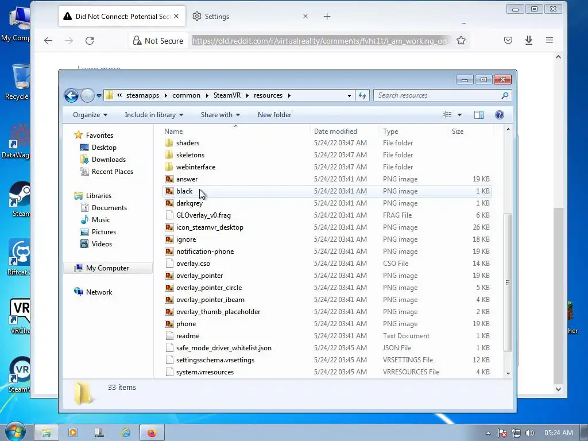Select Desktop in navigation pane

pos(104,148)
